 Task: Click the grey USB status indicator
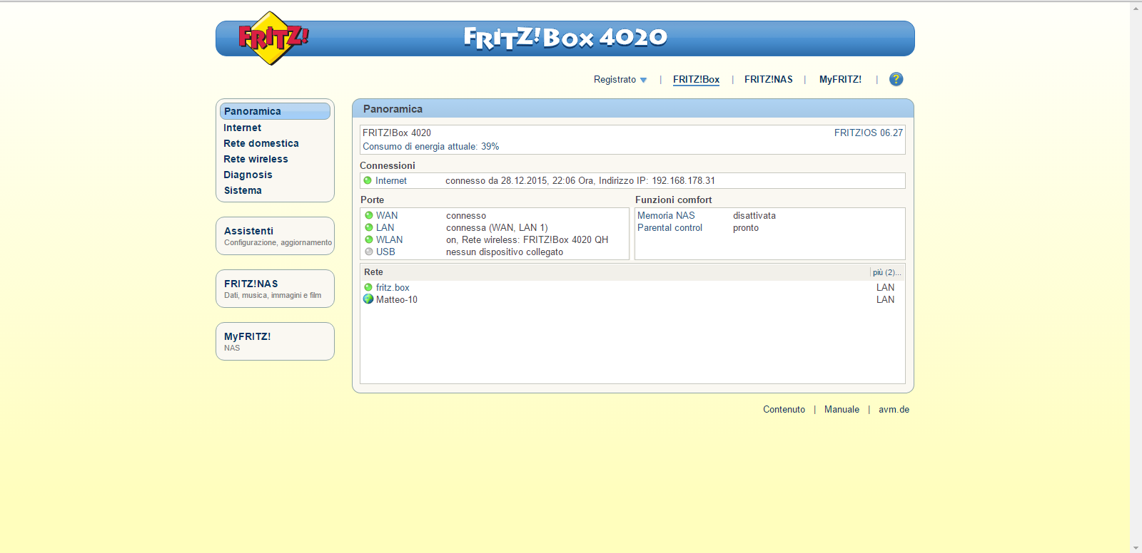(369, 252)
